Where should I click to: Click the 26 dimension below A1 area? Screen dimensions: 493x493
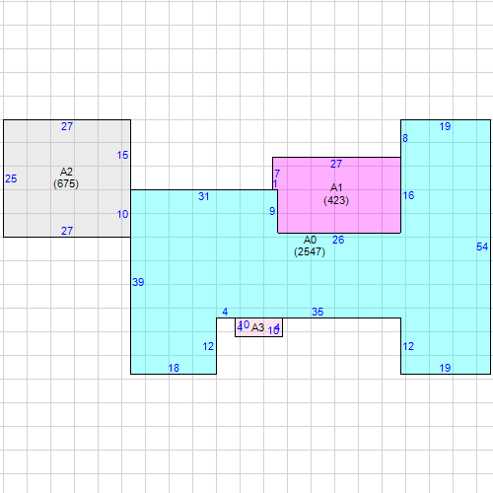click(x=338, y=240)
